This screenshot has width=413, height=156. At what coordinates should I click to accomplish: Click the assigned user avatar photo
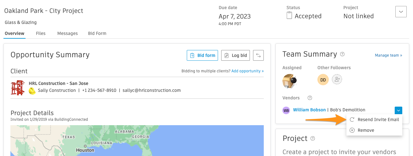290,81
